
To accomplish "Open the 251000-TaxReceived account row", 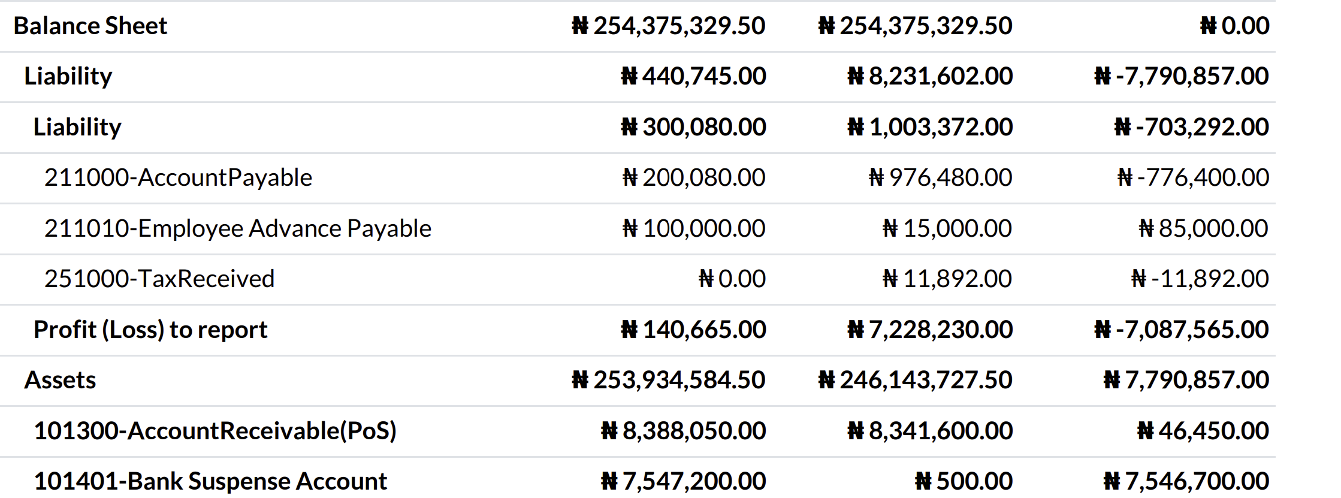I will point(159,279).
